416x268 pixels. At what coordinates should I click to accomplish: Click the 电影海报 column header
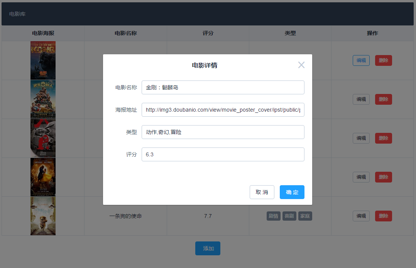(43, 33)
